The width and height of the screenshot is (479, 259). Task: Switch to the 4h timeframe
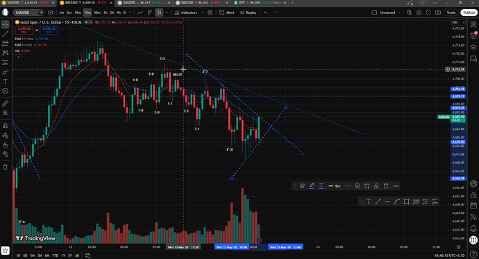point(119,12)
